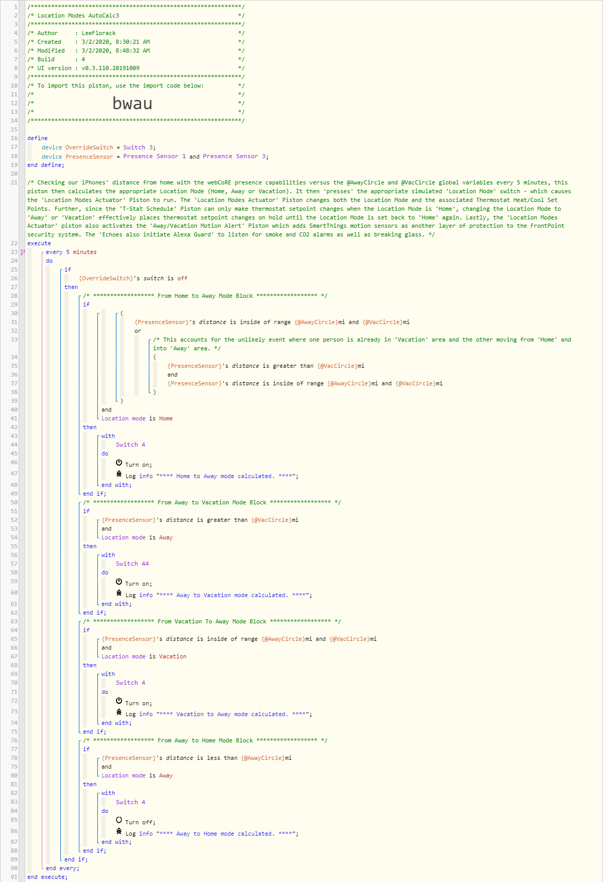Viewport: 607px width, 882px height.
Task: Click the 'end every;' statement
Action: pyautogui.click(x=62, y=868)
